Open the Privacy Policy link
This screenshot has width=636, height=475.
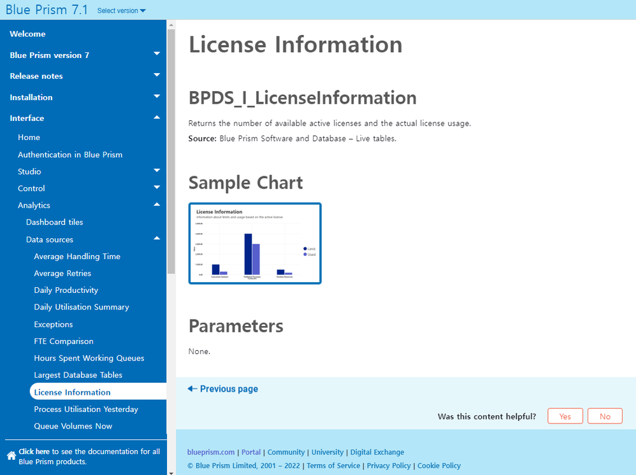pyautogui.click(x=389, y=465)
